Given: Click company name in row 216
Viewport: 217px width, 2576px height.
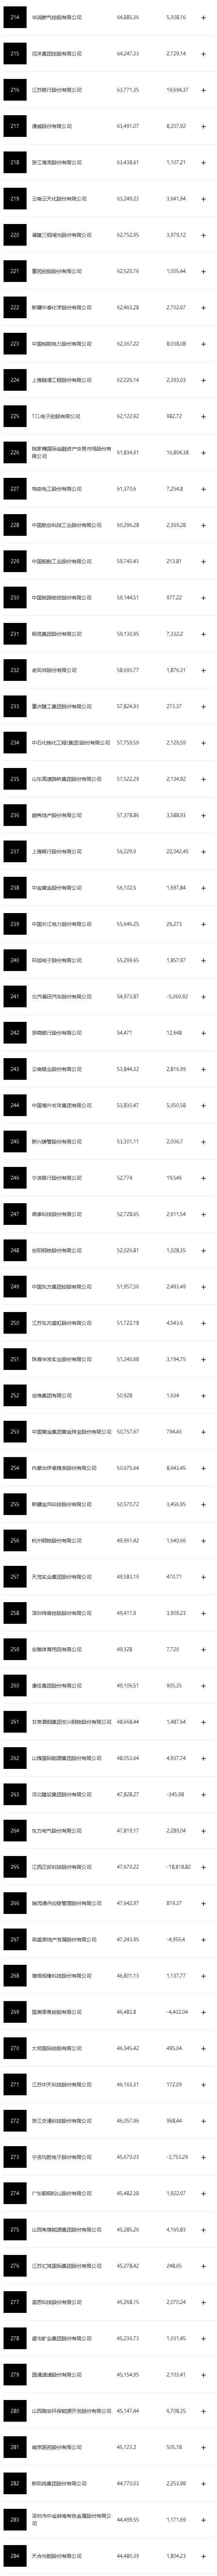Looking at the screenshot, I should point(60,90).
